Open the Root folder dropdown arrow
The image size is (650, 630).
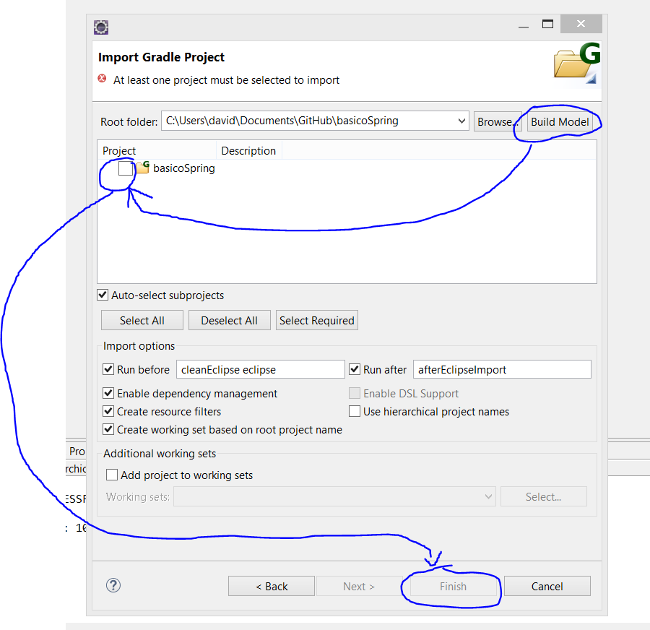point(461,121)
